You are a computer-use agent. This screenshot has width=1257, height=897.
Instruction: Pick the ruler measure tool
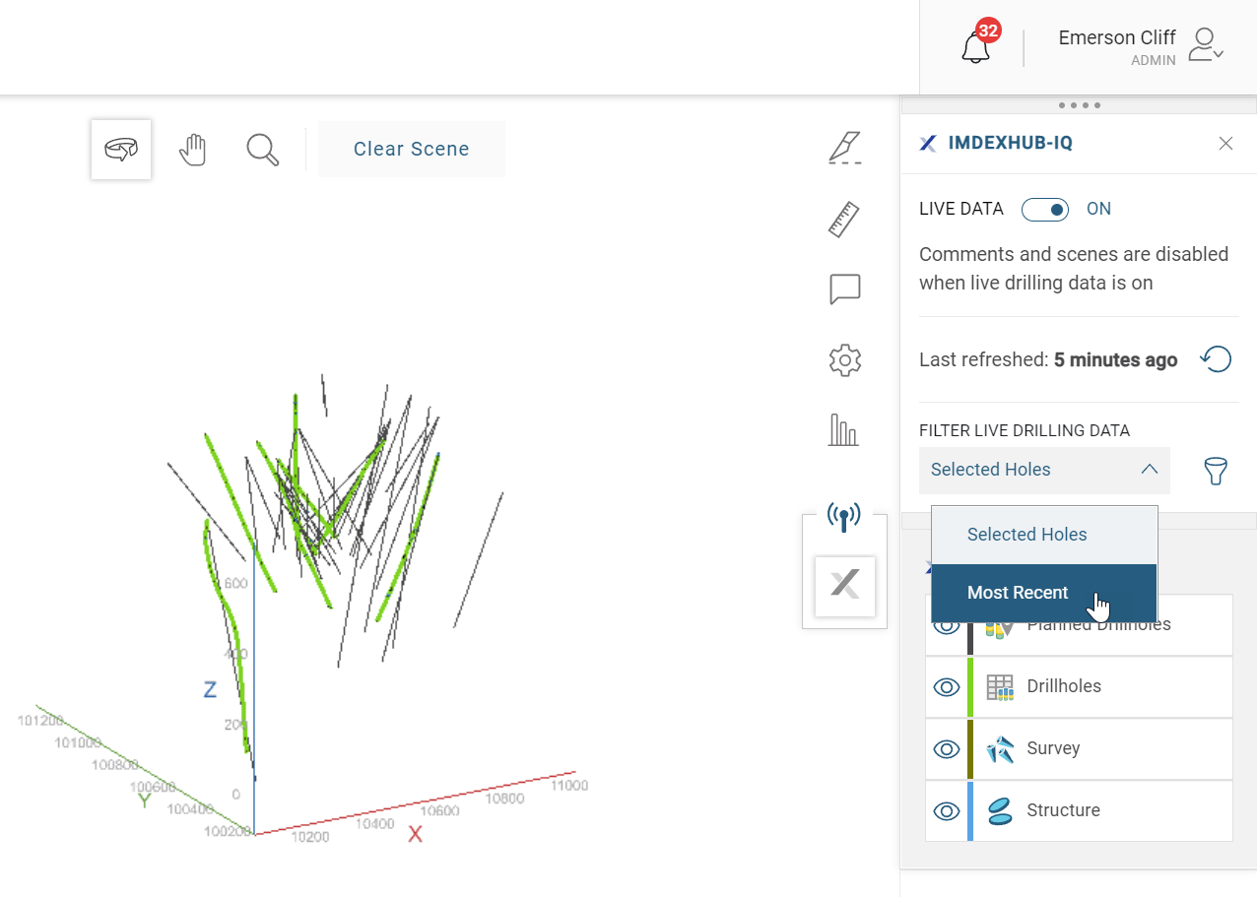click(x=844, y=220)
